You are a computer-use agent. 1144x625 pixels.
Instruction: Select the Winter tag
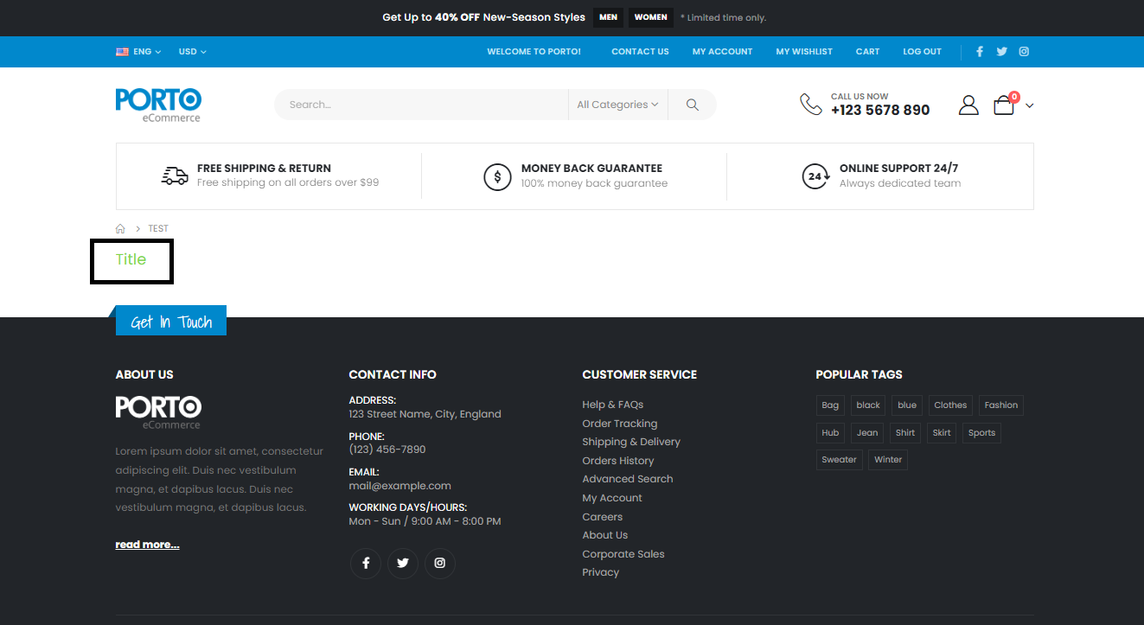point(888,460)
